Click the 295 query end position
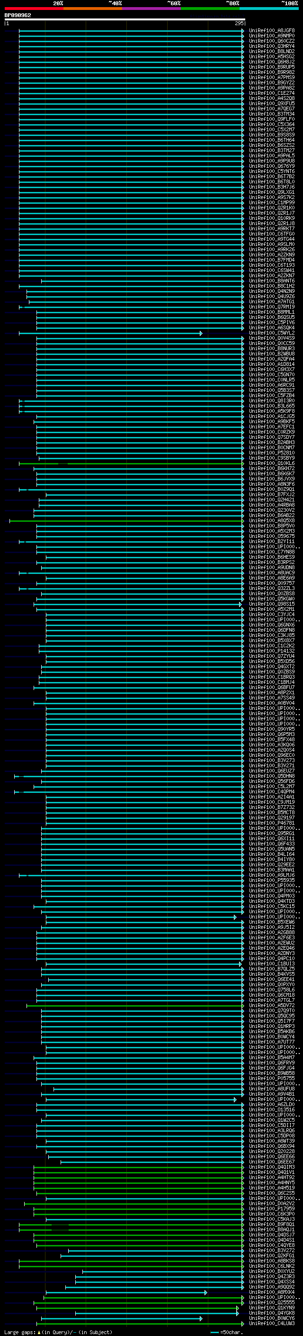303x1336 pixels. pos(239,23)
